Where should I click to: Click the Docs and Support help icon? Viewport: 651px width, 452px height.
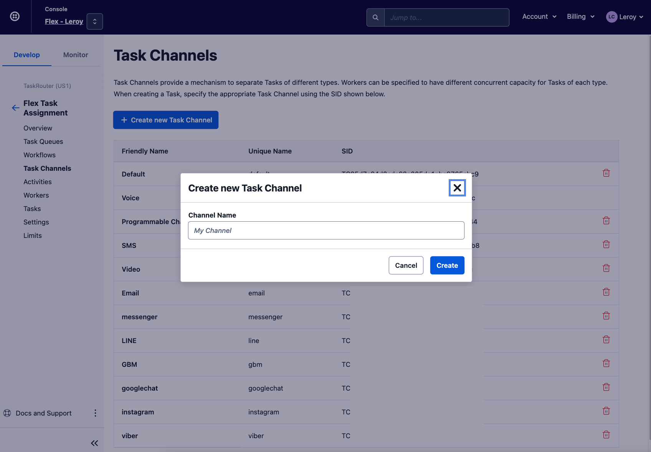7,413
